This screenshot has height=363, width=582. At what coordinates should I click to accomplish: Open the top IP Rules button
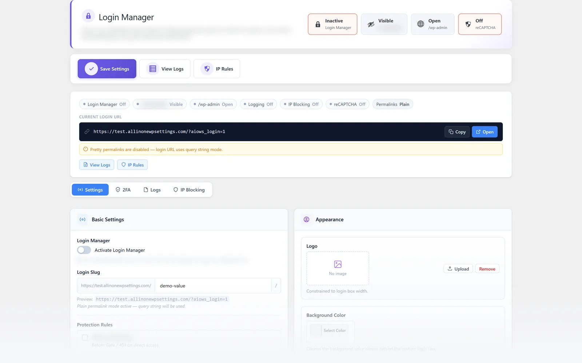217,69
